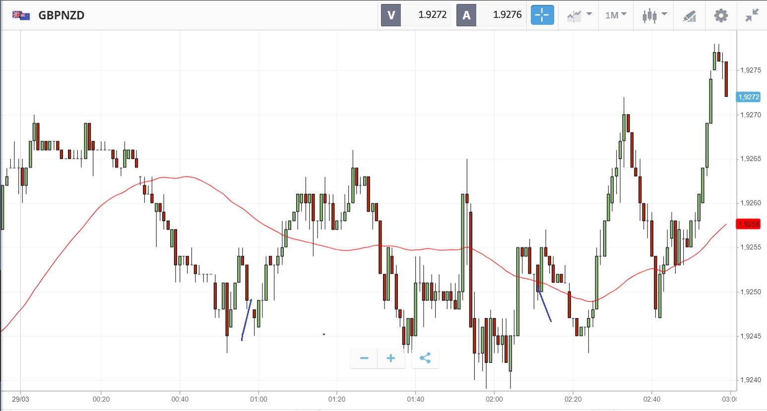
Task: Click the V sell button
Action: pos(391,15)
